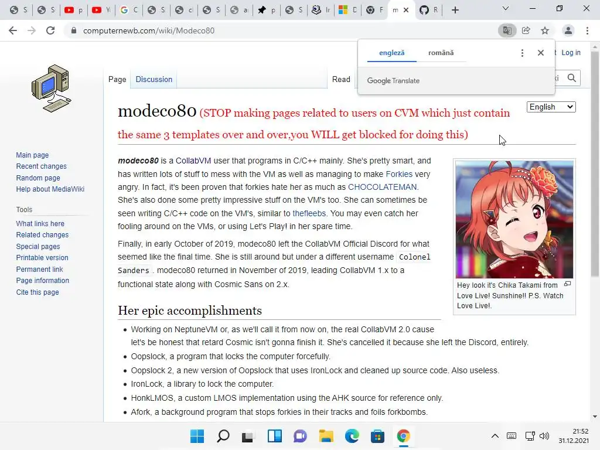600x450 pixels.
Task: Show hidden tray icons chevron
Action: point(495,436)
